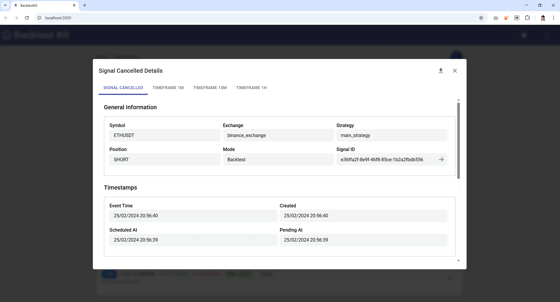The width and height of the screenshot is (560, 302).
Task: Click the Symbol field showing ETHUSDT
Action: coord(165,135)
